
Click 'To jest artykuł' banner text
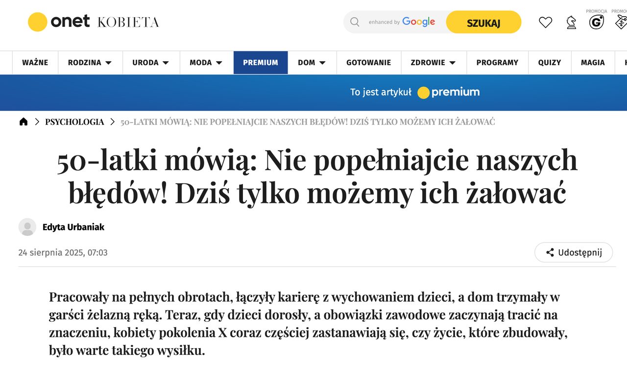[x=381, y=92]
